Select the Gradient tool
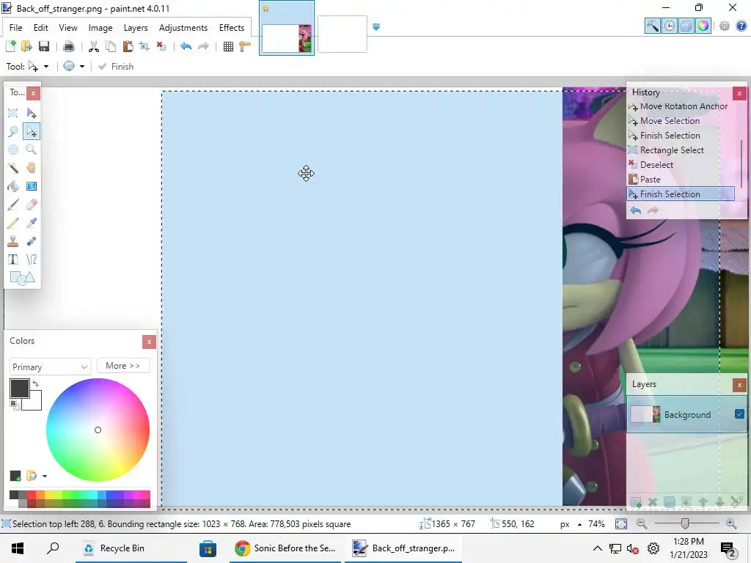Screen dimensions: 751x563 click(31, 186)
